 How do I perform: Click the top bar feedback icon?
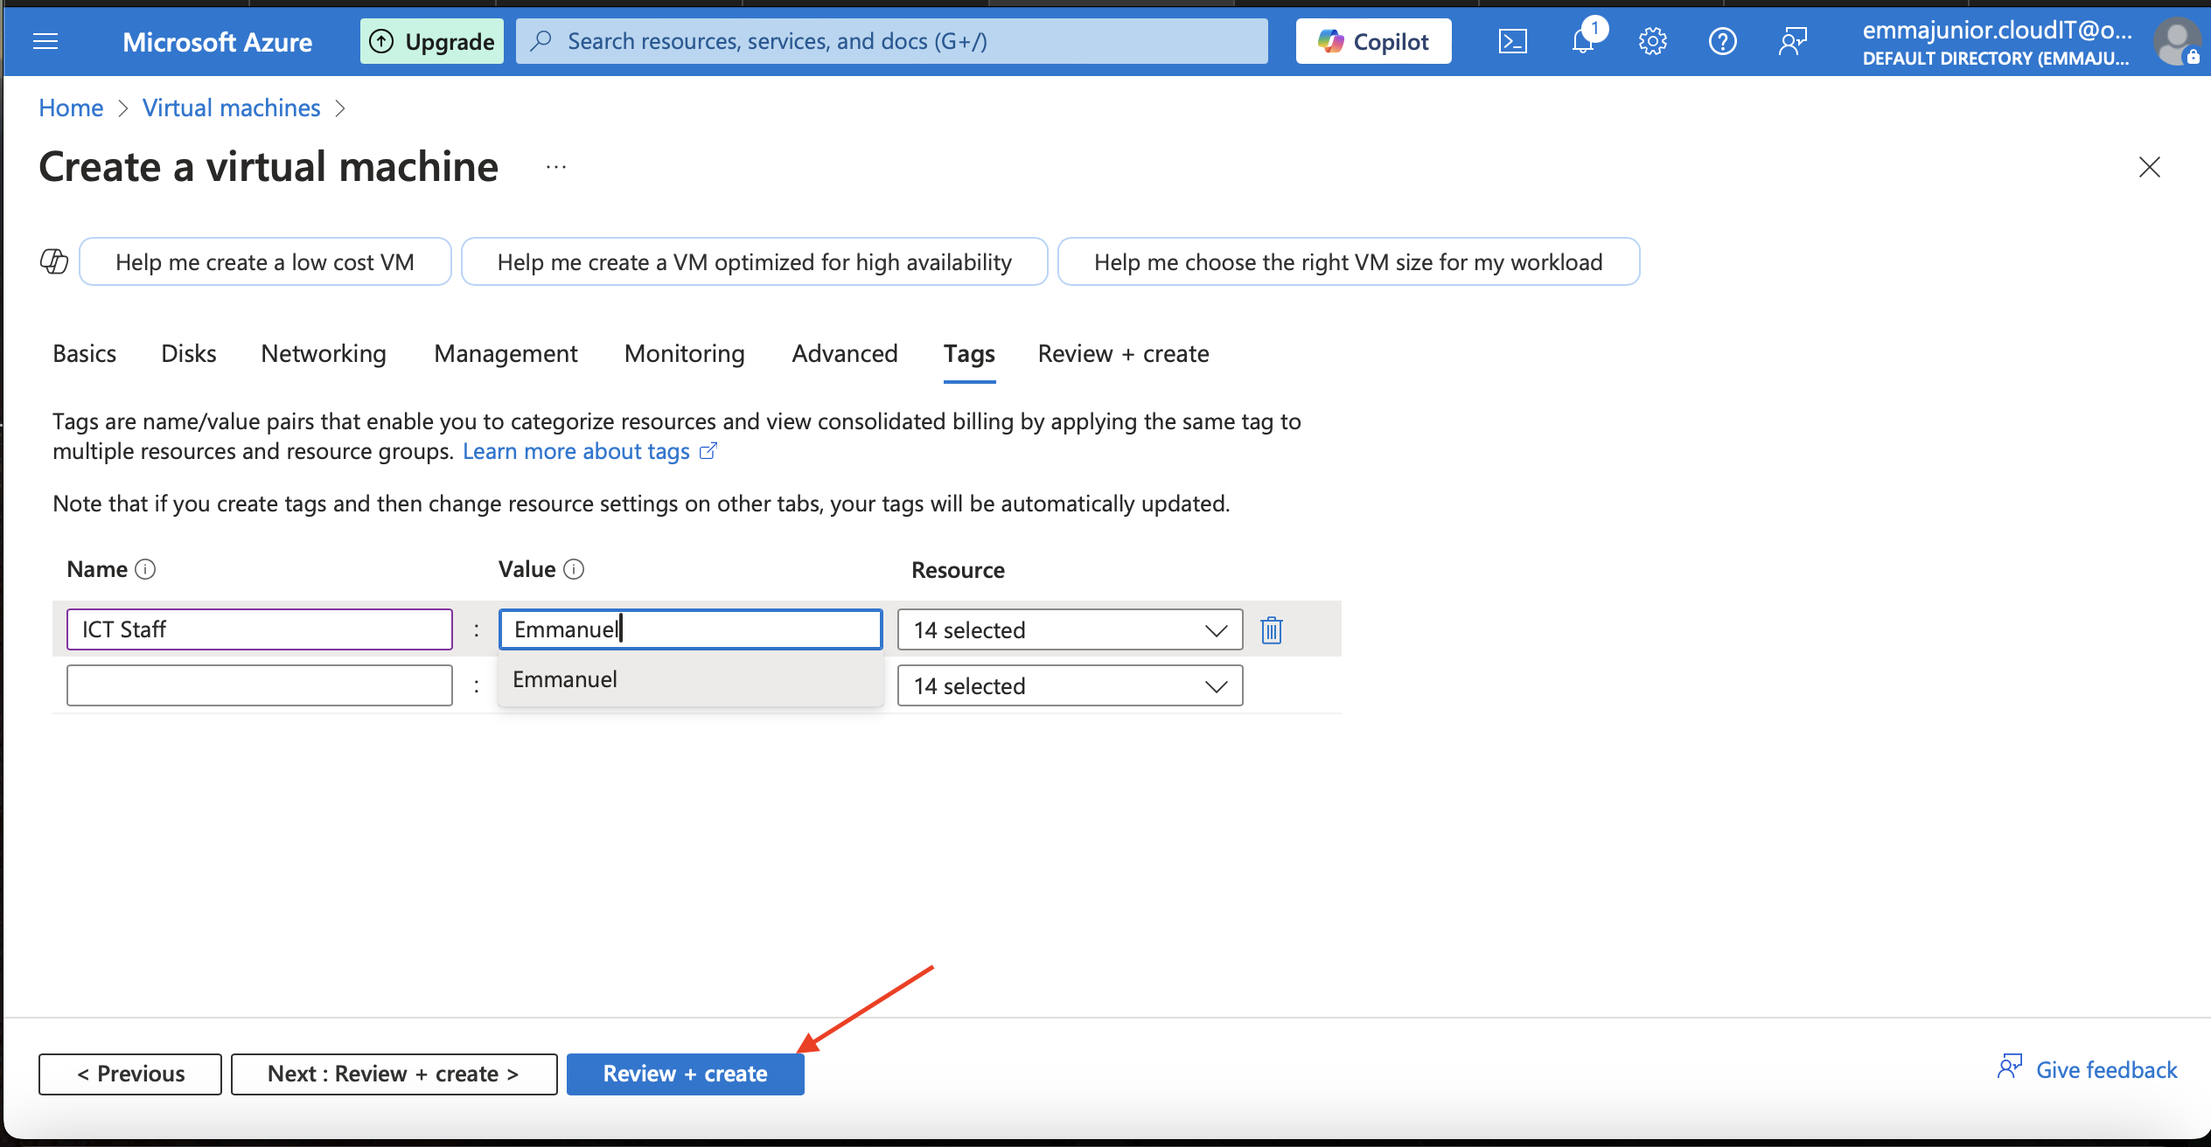[x=1792, y=41]
